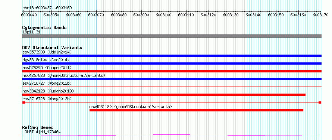Click ruler position 6003160
The height and width of the screenshot is (140, 332).
coord(298,15)
